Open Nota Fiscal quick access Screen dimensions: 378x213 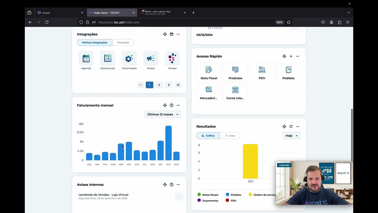coord(209,72)
